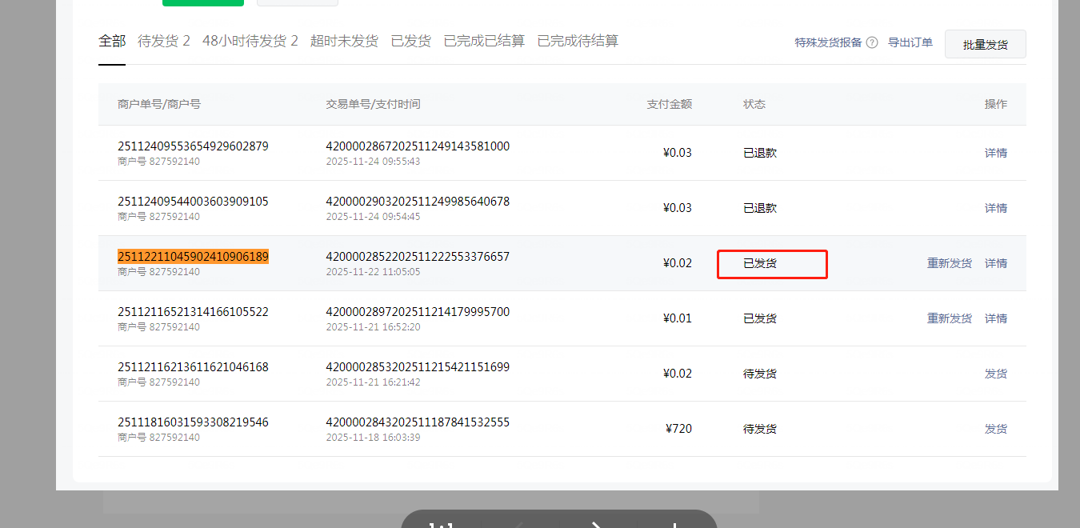Click the 导出订单 link
The image size is (1080, 528).
coord(910,42)
